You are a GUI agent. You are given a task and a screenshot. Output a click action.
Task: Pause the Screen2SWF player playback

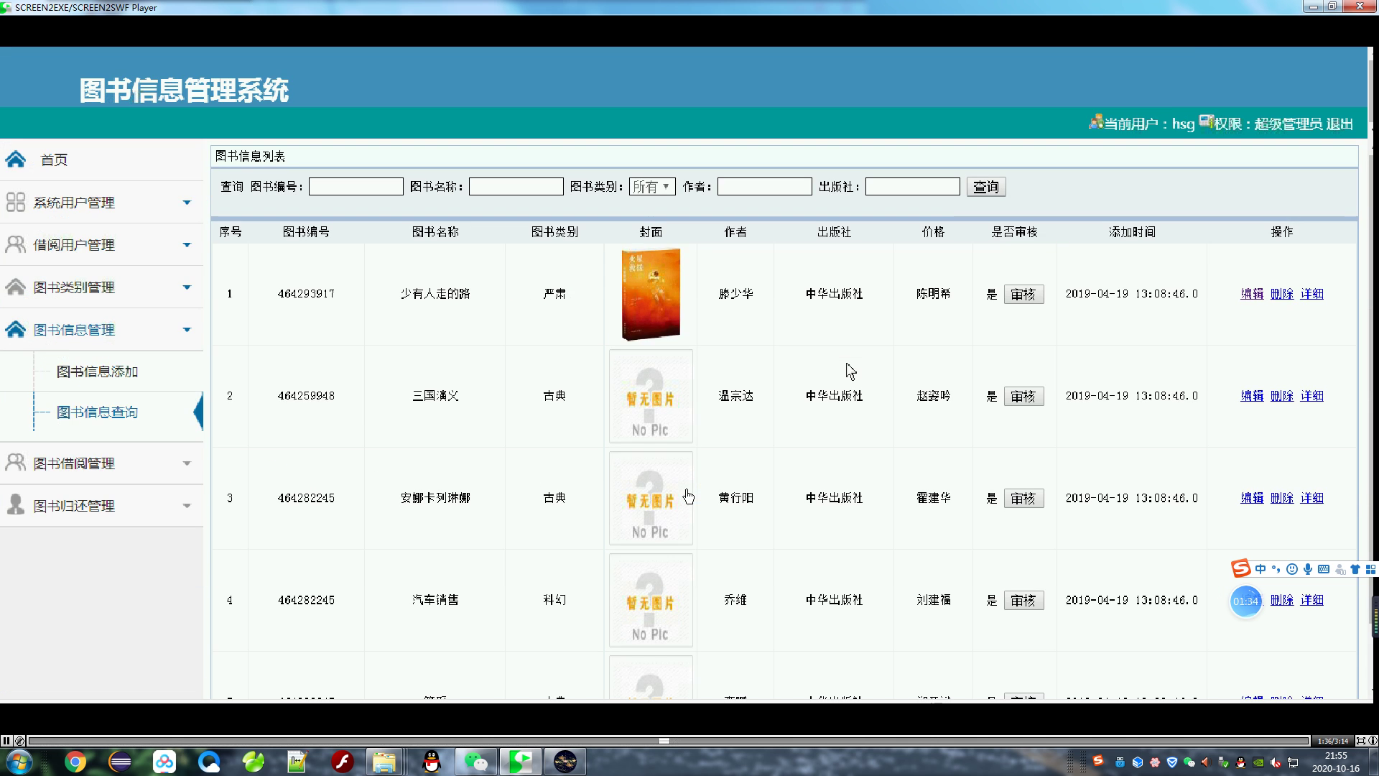coord(6,741)
